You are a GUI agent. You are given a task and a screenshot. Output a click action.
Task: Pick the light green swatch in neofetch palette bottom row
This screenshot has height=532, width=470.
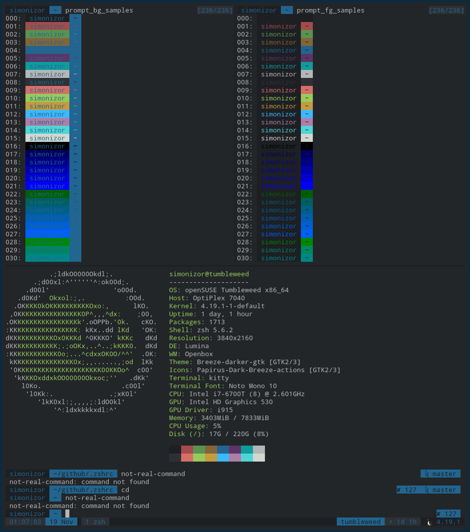point(199,458)
